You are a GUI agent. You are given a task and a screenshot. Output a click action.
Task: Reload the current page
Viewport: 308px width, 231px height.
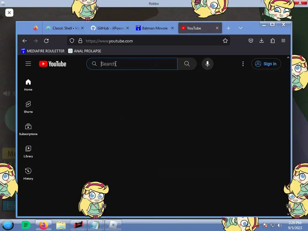[x=46, y=41]
